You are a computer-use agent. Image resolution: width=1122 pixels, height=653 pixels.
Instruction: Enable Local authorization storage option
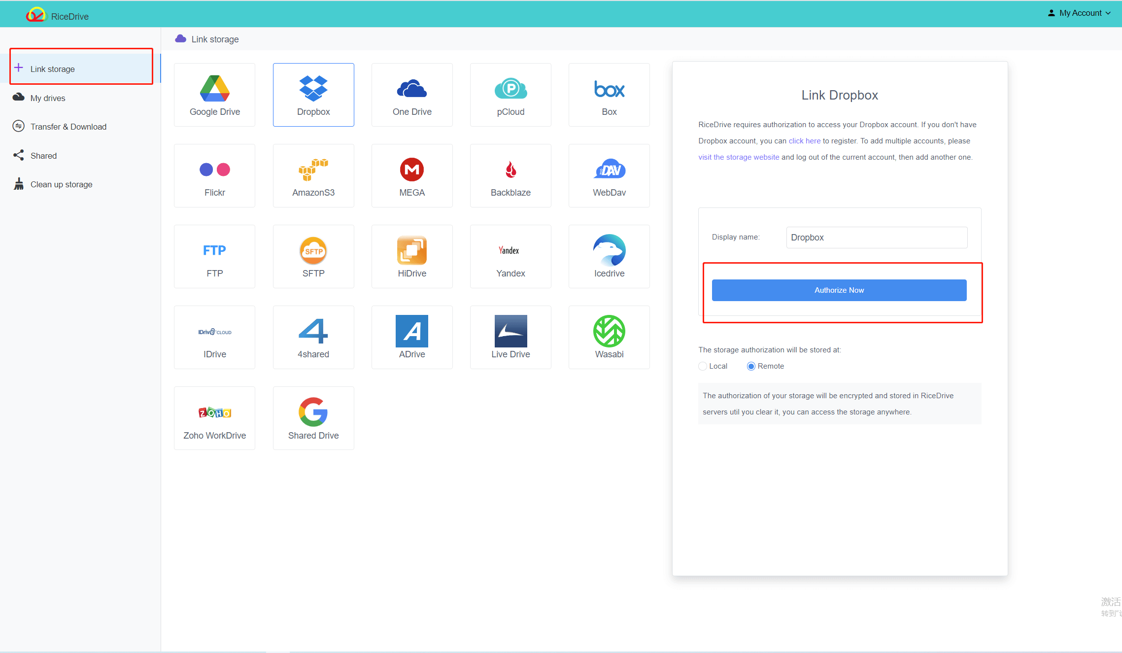(703, 365)
